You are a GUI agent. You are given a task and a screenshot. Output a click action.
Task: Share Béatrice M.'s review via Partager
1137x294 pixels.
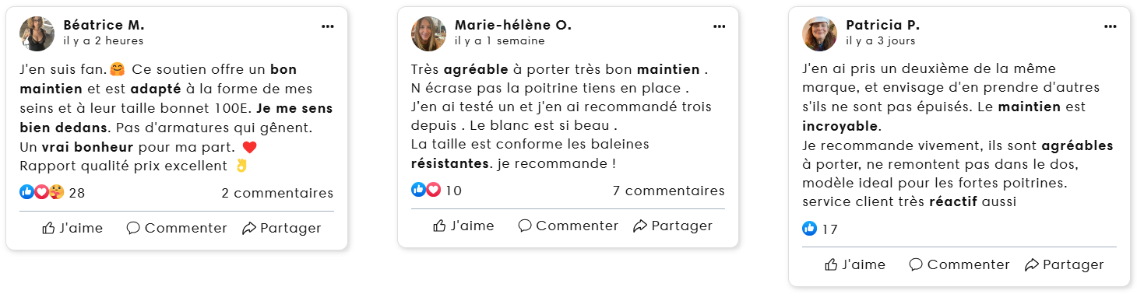pyautogui.click(x=281, y=228)
